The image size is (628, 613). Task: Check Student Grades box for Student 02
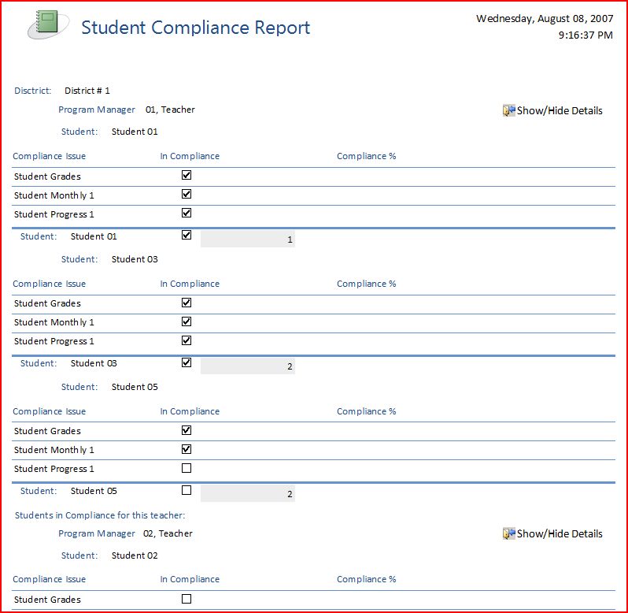tap(187, 599)
